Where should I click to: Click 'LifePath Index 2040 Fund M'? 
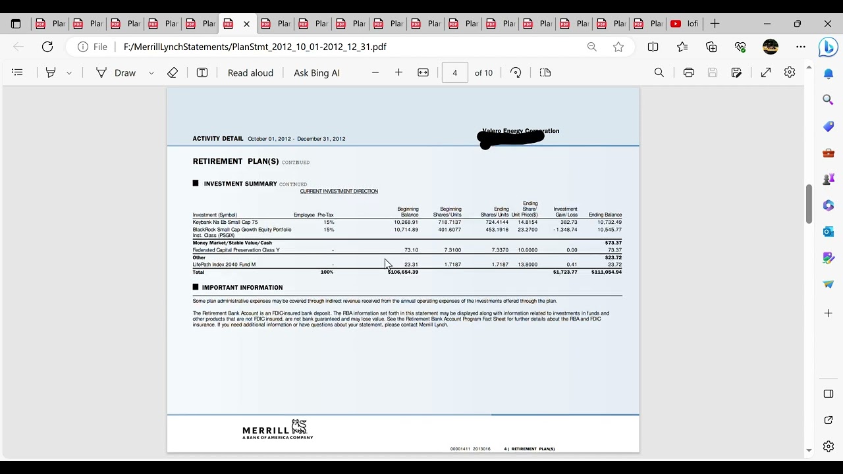(224, 265)
